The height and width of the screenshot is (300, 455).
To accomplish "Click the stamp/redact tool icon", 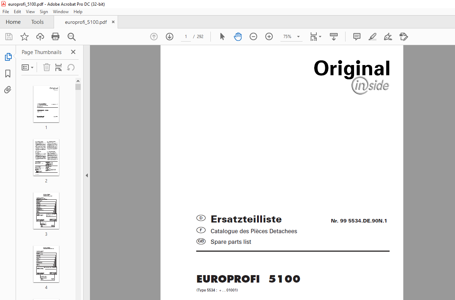I will pyautogui.click(x=403, y=37).
